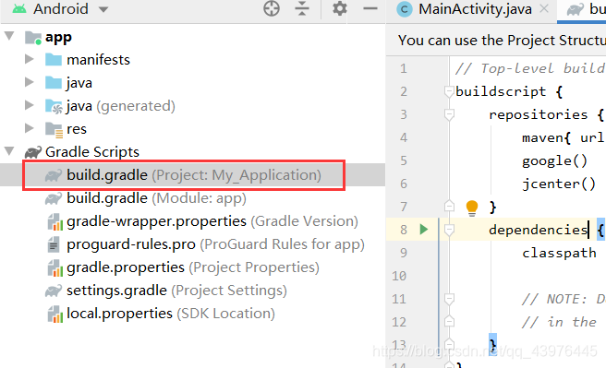Image resolution: width=606 pixels, height=368 pixels.
Task: Open gradle-wrapper.properties file
Action: 212,221
